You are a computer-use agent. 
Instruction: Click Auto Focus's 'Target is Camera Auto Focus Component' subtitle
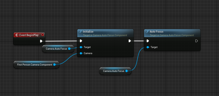pos(172,35)
